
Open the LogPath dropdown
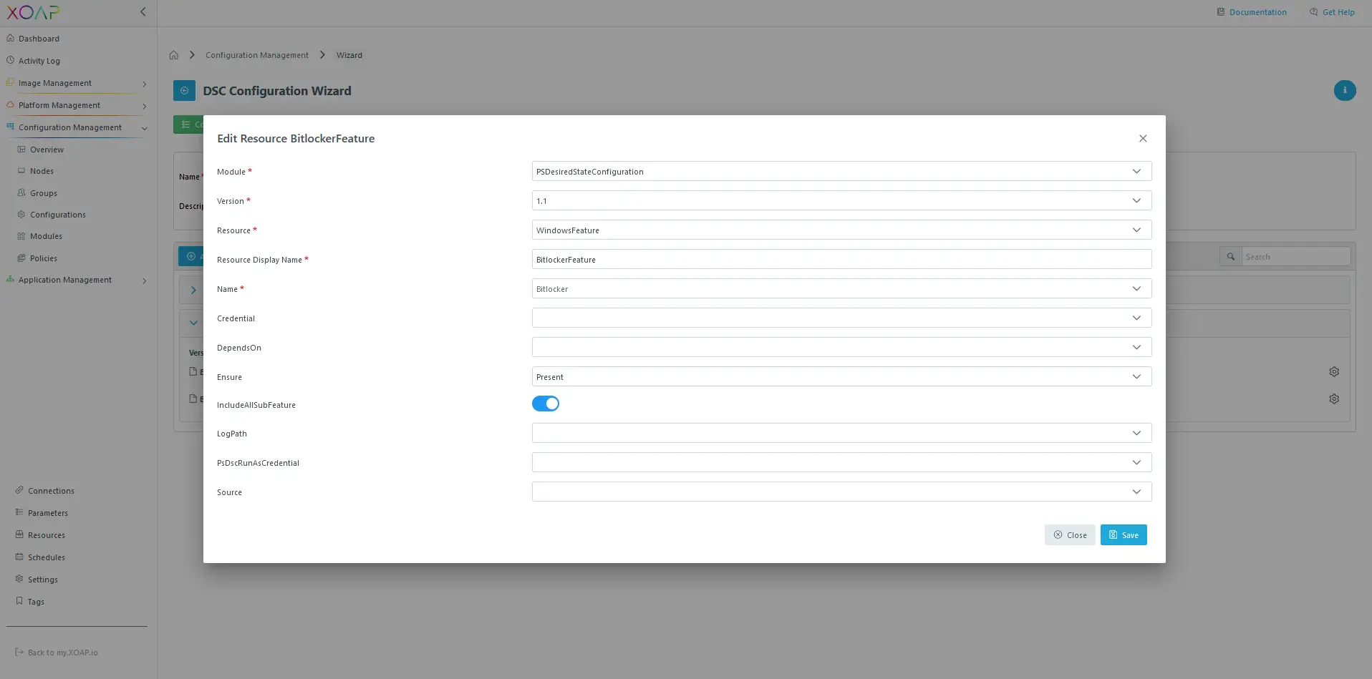coord(841,433)
